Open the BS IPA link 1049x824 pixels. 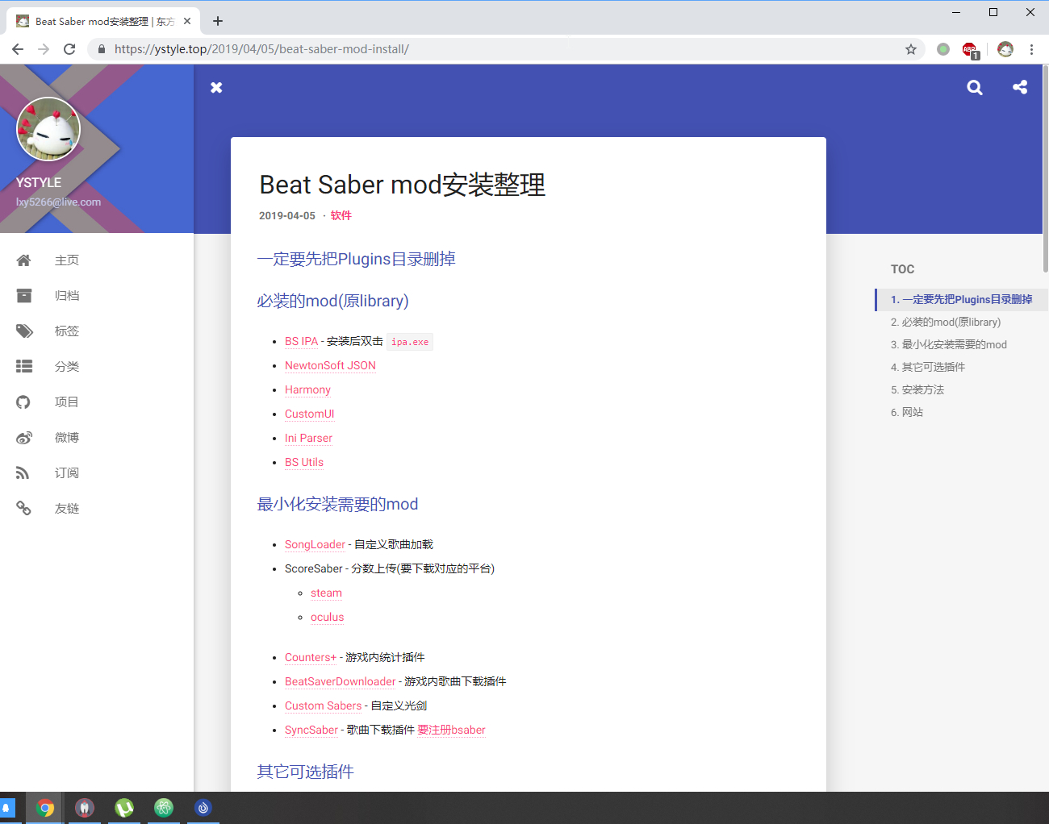[301, 342]
